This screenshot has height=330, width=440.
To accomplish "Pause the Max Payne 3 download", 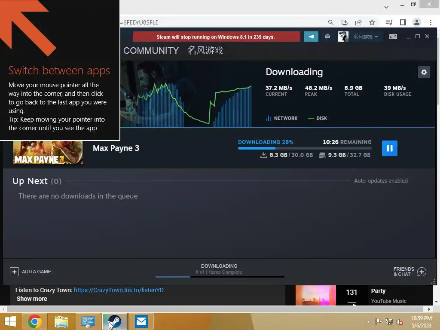I will tap(389, 148).
